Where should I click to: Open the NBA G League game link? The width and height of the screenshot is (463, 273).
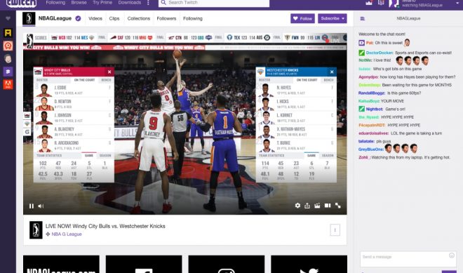click(67, 234)
